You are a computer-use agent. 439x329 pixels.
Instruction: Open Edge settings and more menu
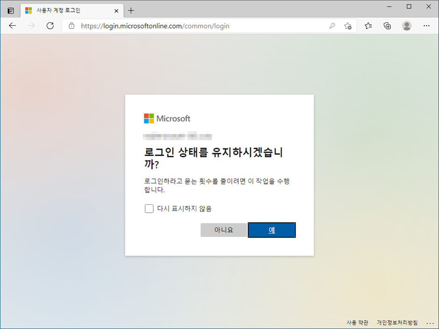pos(426,26)
